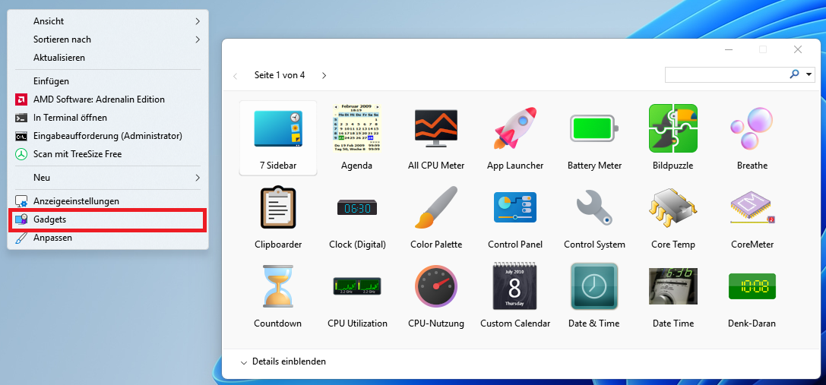Open the search options dropdown arrow

coord(809,74)
